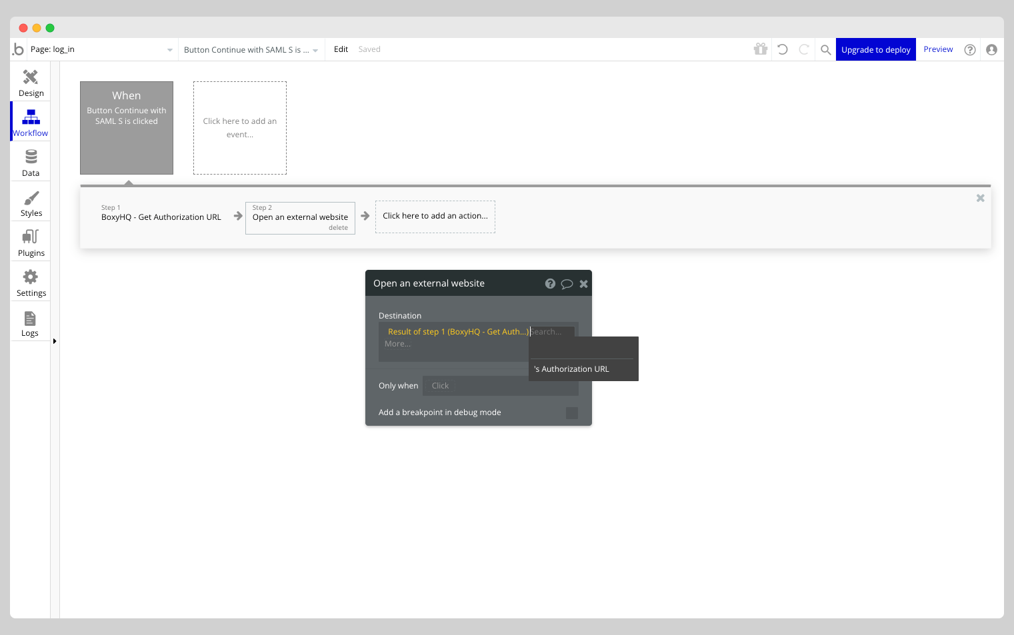1014x635 pixels.
Task: View the Logs panel
Action: click(30, 322)
